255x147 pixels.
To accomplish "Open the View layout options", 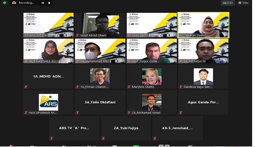I will [244, 3].
